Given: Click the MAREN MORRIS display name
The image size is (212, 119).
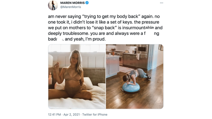Looking at the screenshot, I should tap(73, 3).
